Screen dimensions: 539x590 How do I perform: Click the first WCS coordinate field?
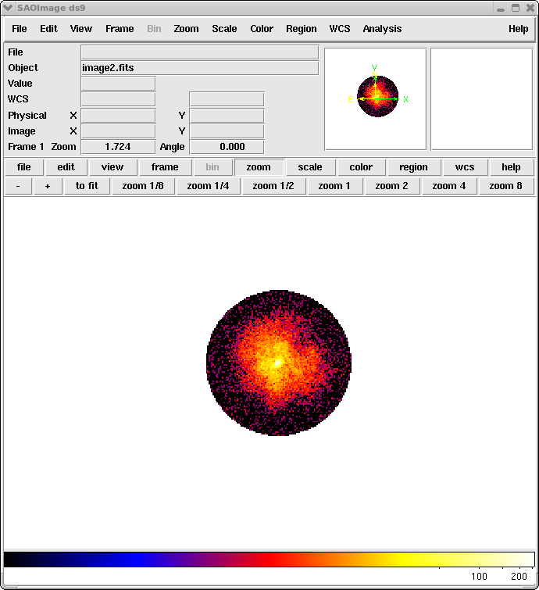click(x=118, y=99)
